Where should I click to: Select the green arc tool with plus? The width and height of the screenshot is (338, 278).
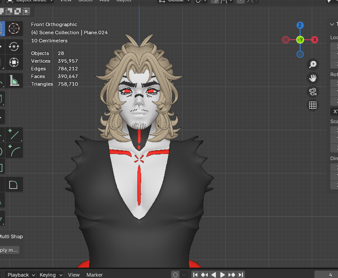[x=14, y=151]
